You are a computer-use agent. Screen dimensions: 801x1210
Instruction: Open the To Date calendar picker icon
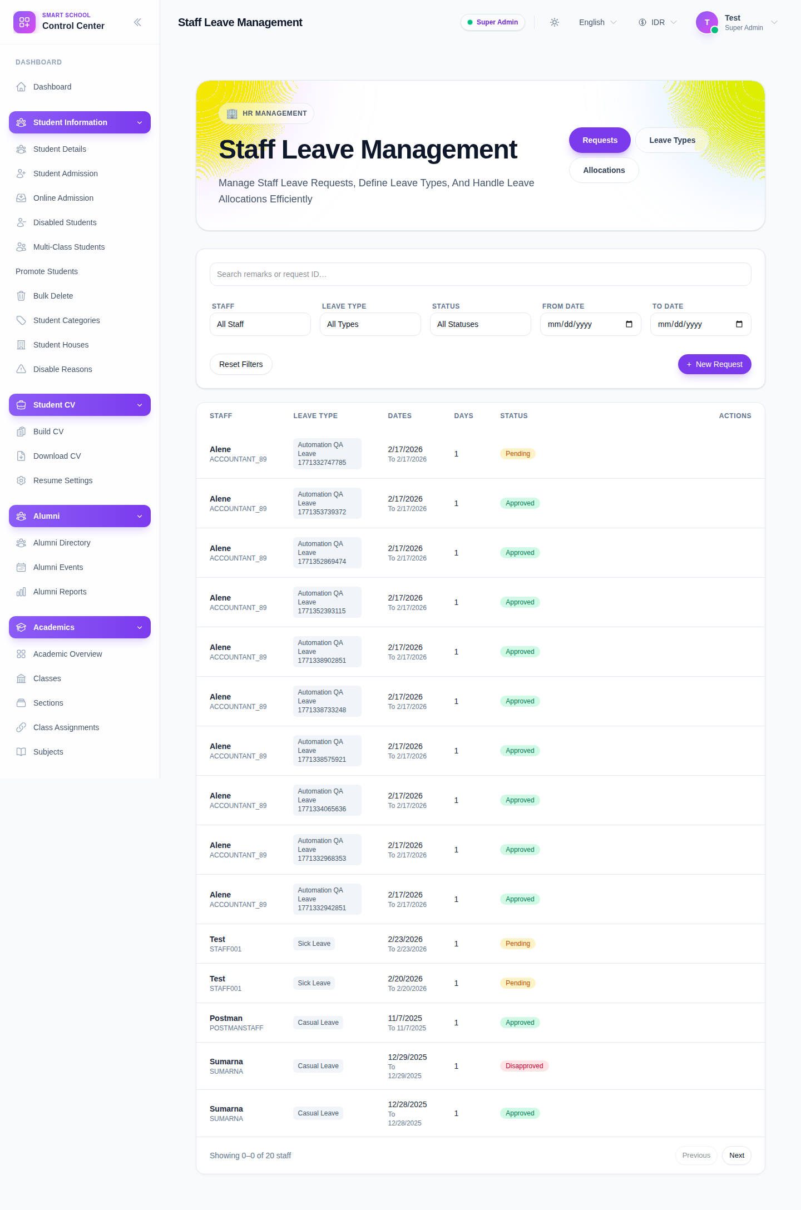point(739,324)
